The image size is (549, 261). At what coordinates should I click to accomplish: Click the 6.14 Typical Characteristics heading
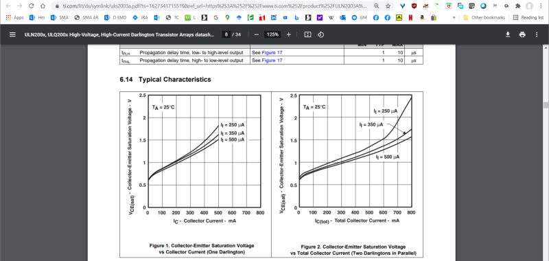(x=165, y=80)
